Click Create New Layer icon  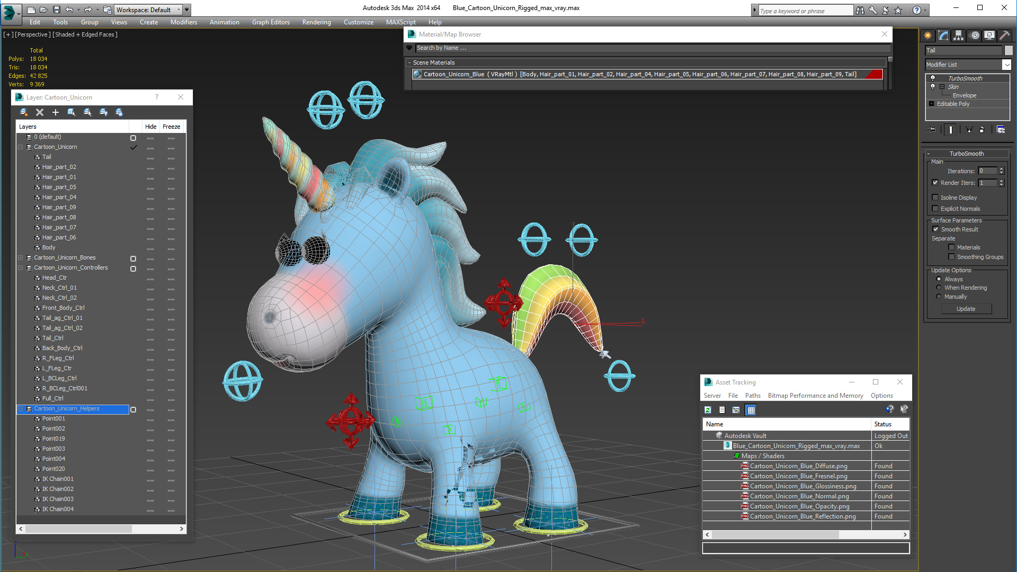tap(24, 112)
